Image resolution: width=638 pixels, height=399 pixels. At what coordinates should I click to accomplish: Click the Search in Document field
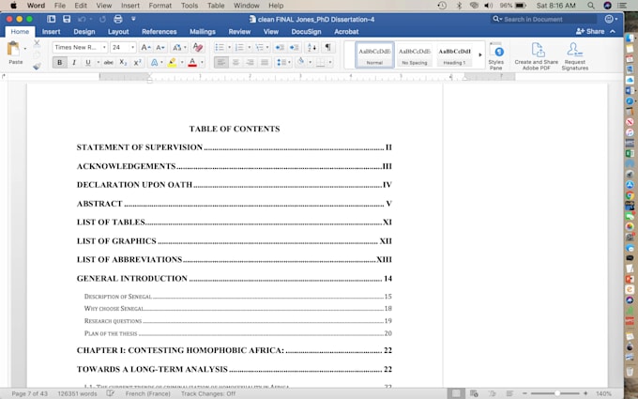[x=543, y=19]
